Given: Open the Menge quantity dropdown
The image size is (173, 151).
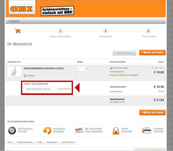Looking at the screenshot, I should [83, 69].
